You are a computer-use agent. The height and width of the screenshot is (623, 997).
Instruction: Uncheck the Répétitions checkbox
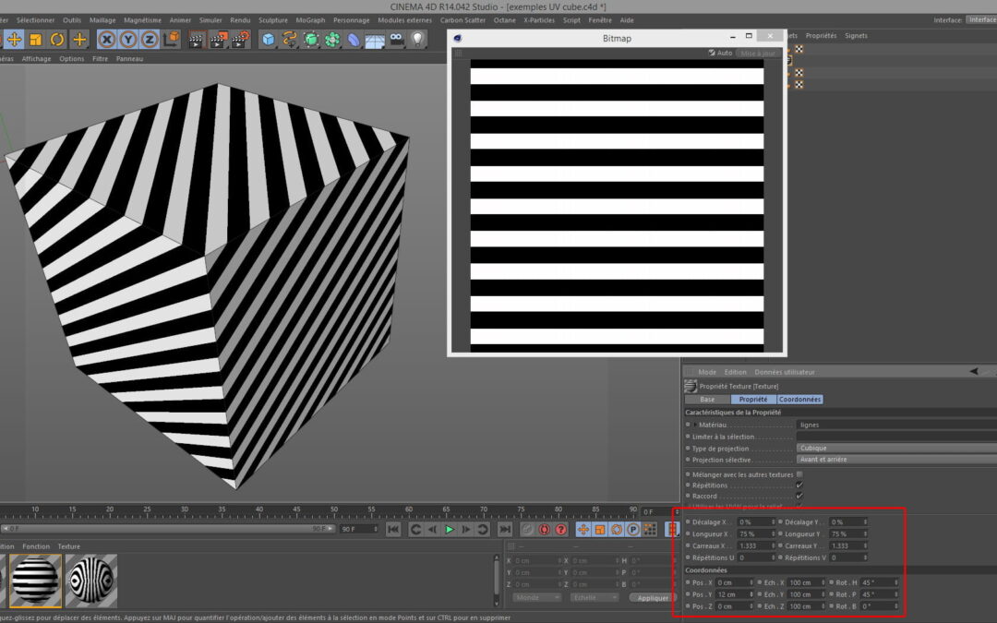799,485
